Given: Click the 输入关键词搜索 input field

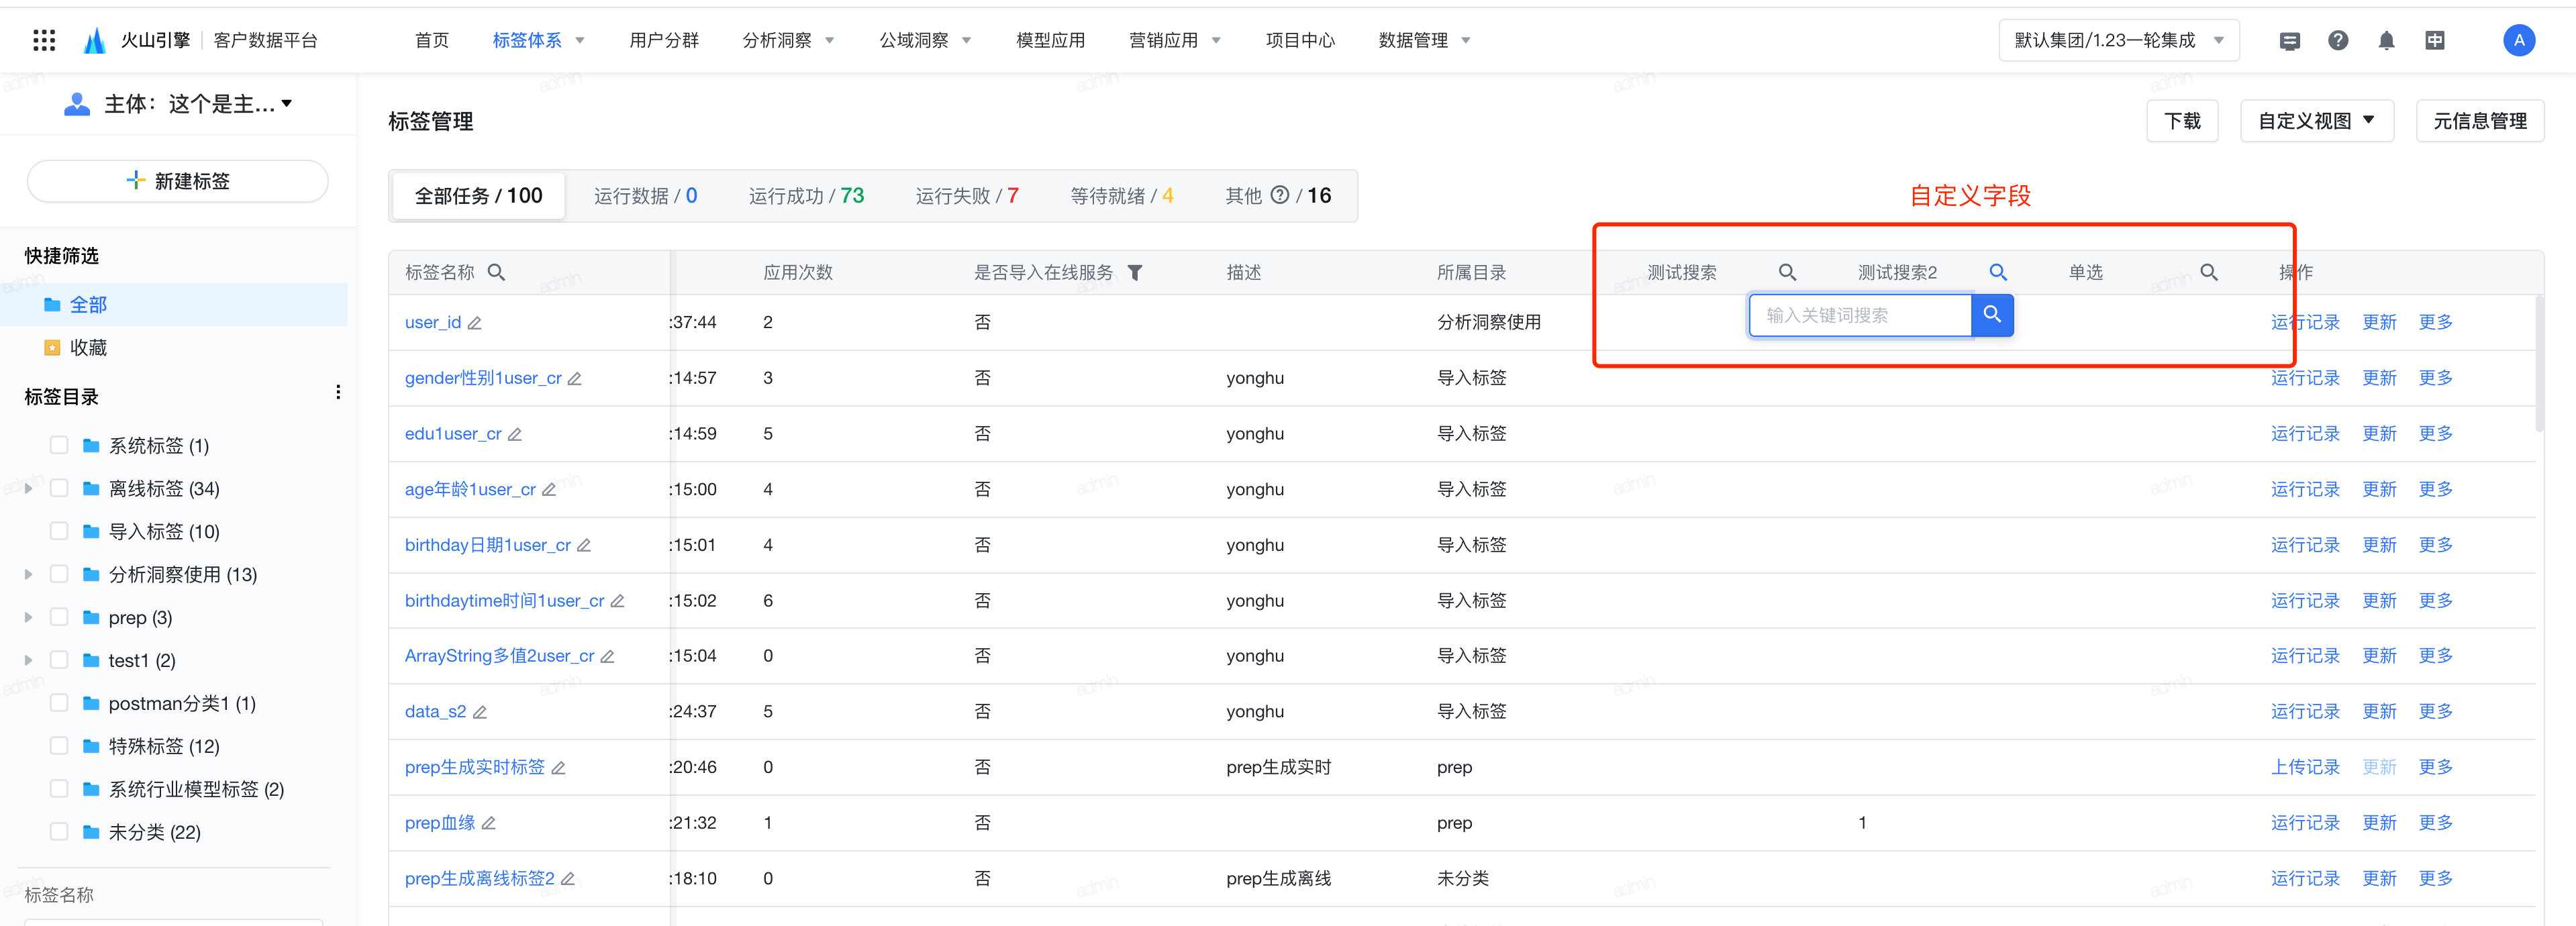Looking at the screenshot, I should pos(1860,315).
